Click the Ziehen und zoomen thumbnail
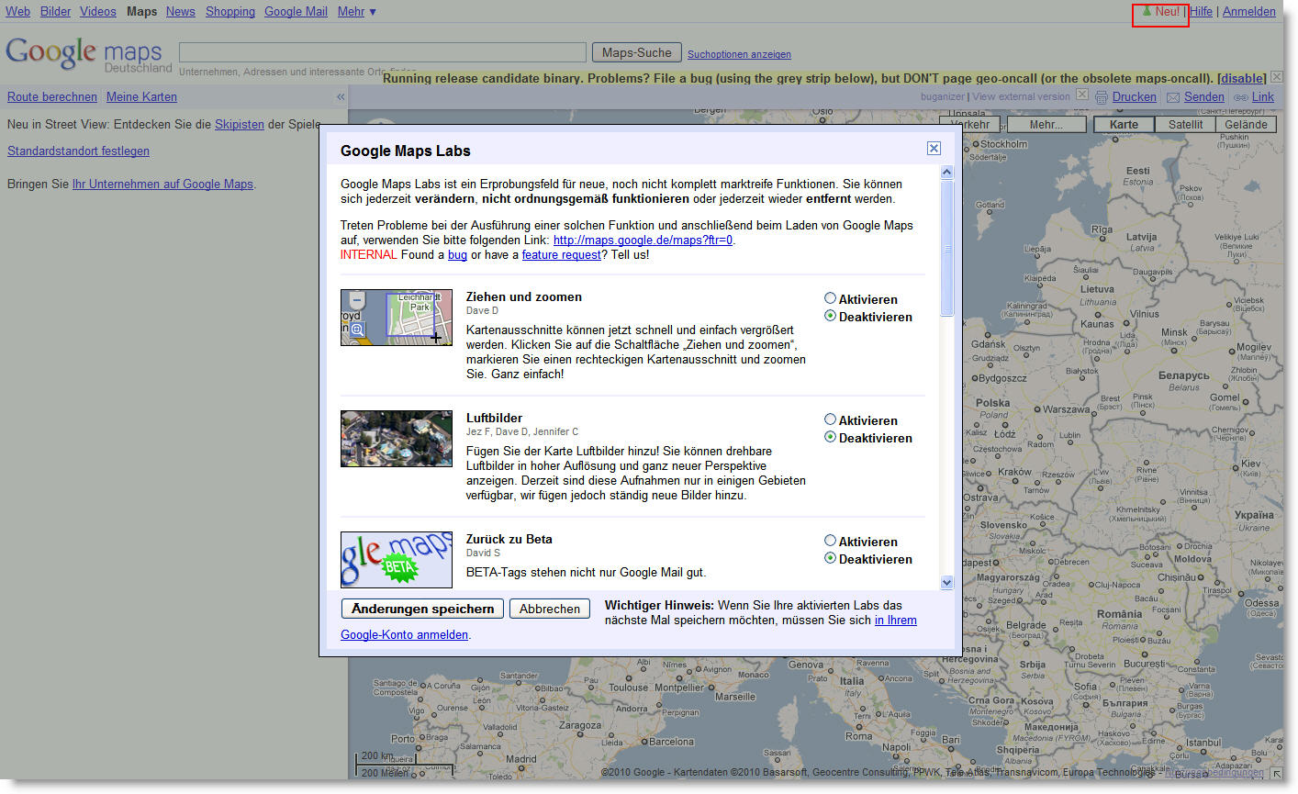Image resolution: width=1298 pixels, height=794 pixels. point(397,318)
